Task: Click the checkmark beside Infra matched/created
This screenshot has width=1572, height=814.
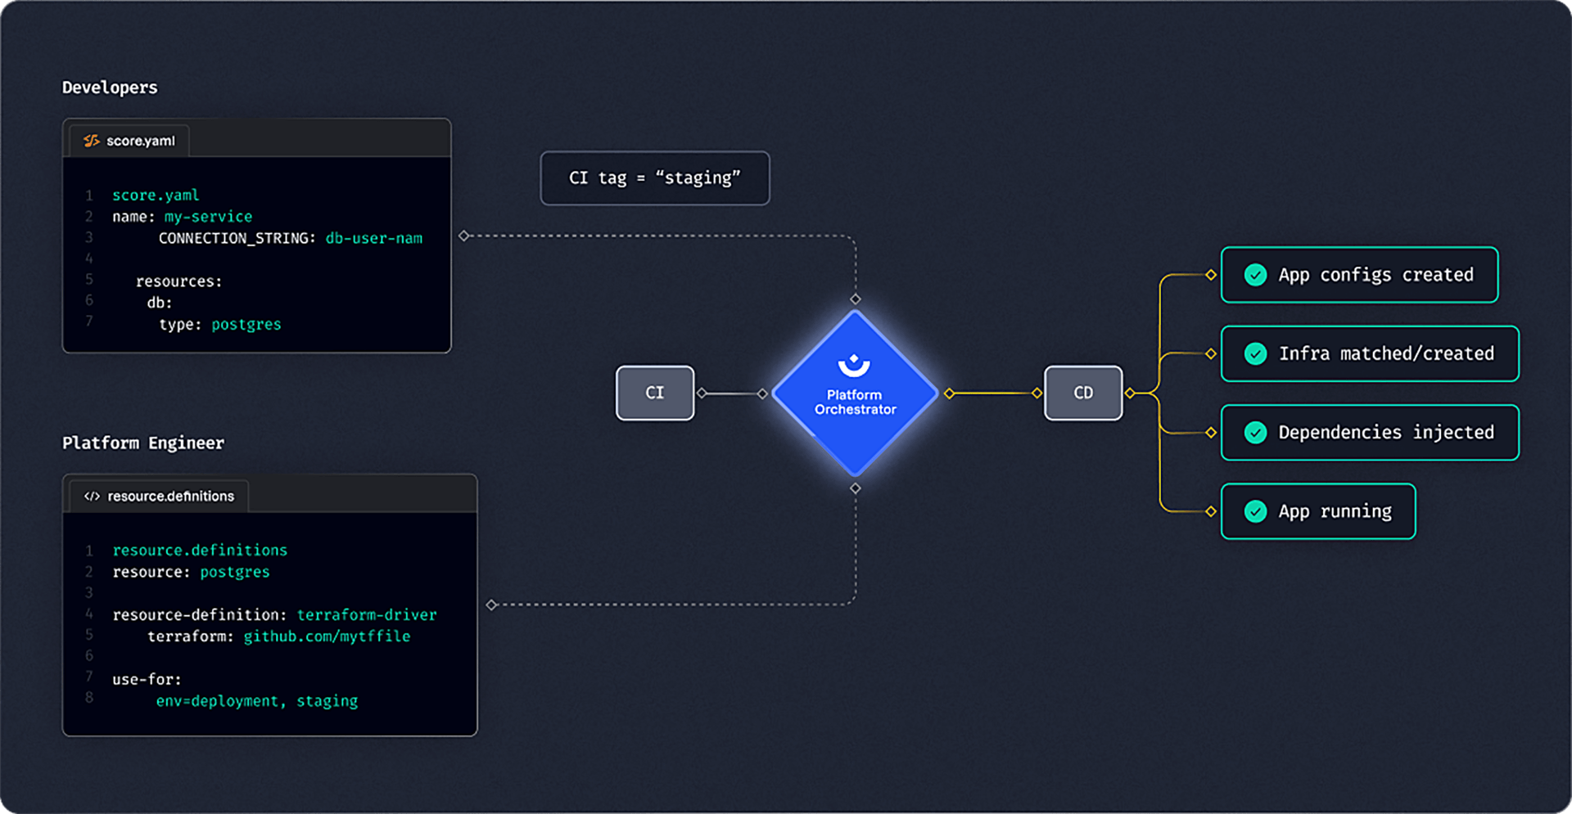Action: pos(1255,353)
